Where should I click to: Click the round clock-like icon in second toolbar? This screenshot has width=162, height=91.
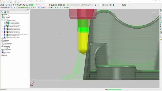pyautogui.click(x=33, y=7)
